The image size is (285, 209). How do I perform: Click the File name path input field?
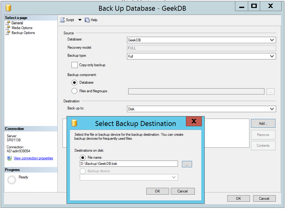click(x=129, y=164)
